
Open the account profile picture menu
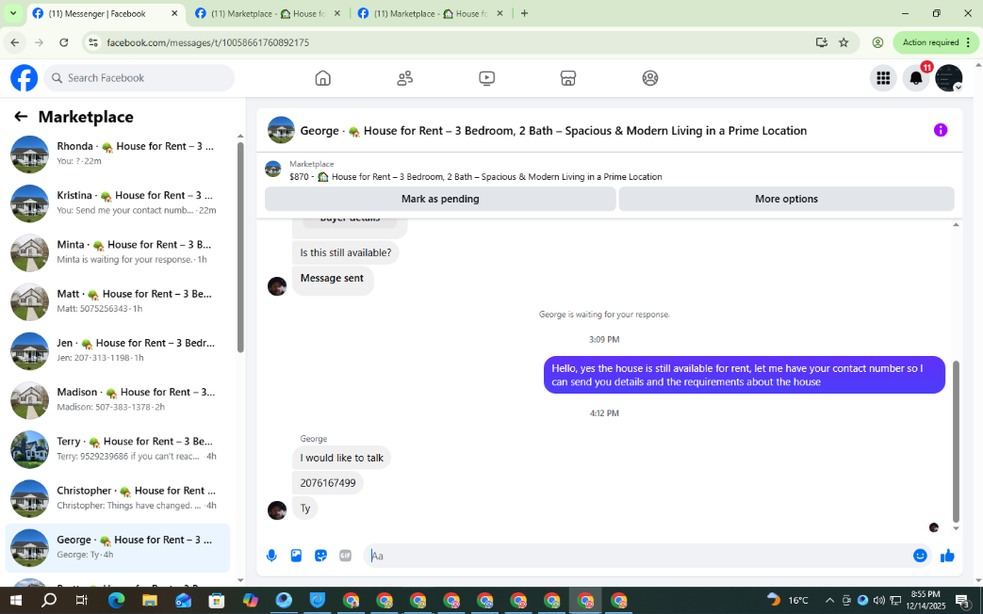coord(948,78)
